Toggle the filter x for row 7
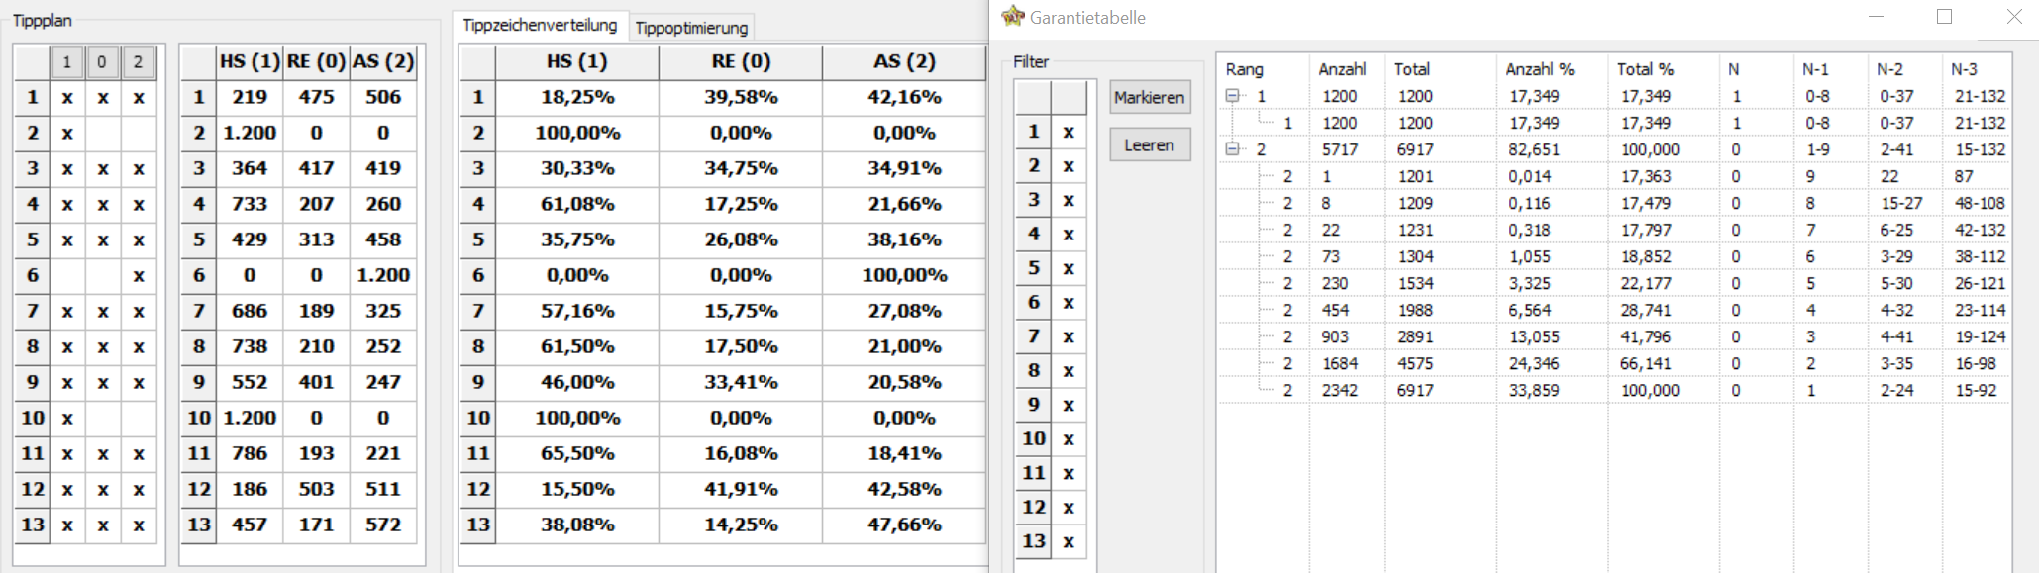This screenshot has width=2039, height=573. coord(1069,336)
